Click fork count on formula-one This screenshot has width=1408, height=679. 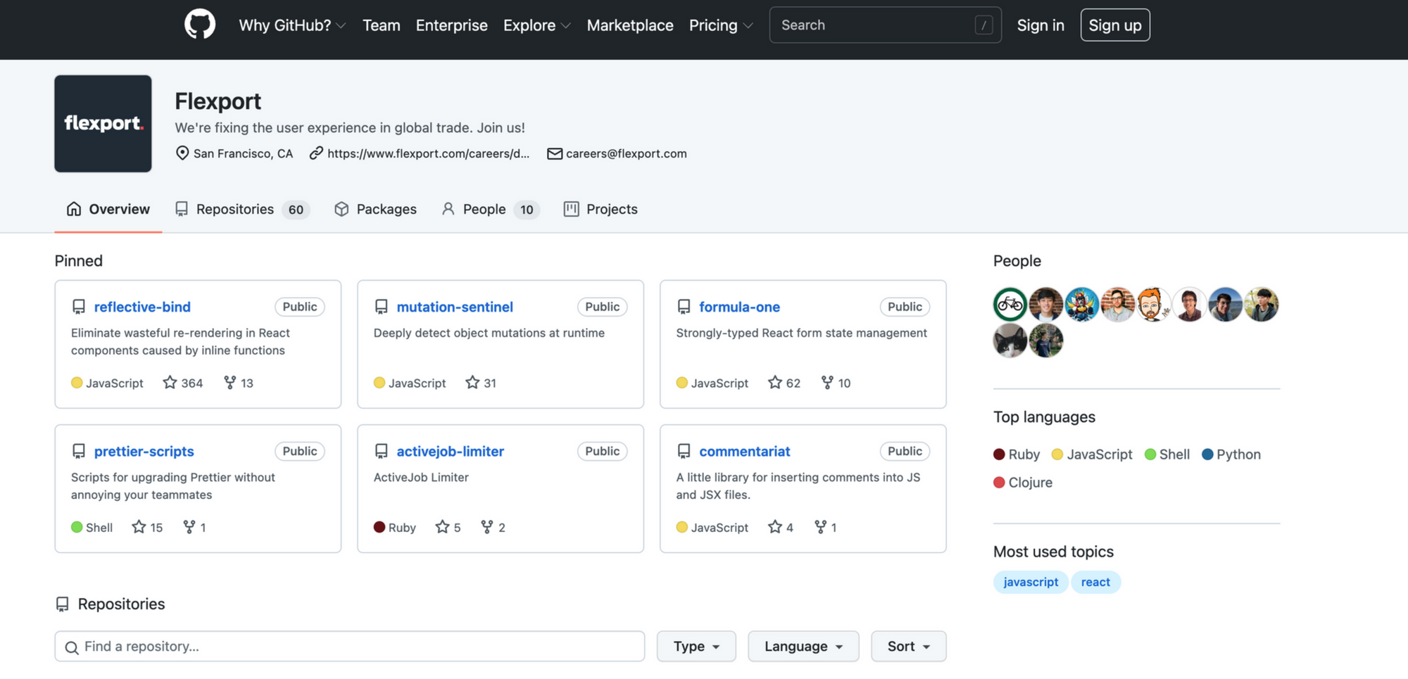click(836, 383)
